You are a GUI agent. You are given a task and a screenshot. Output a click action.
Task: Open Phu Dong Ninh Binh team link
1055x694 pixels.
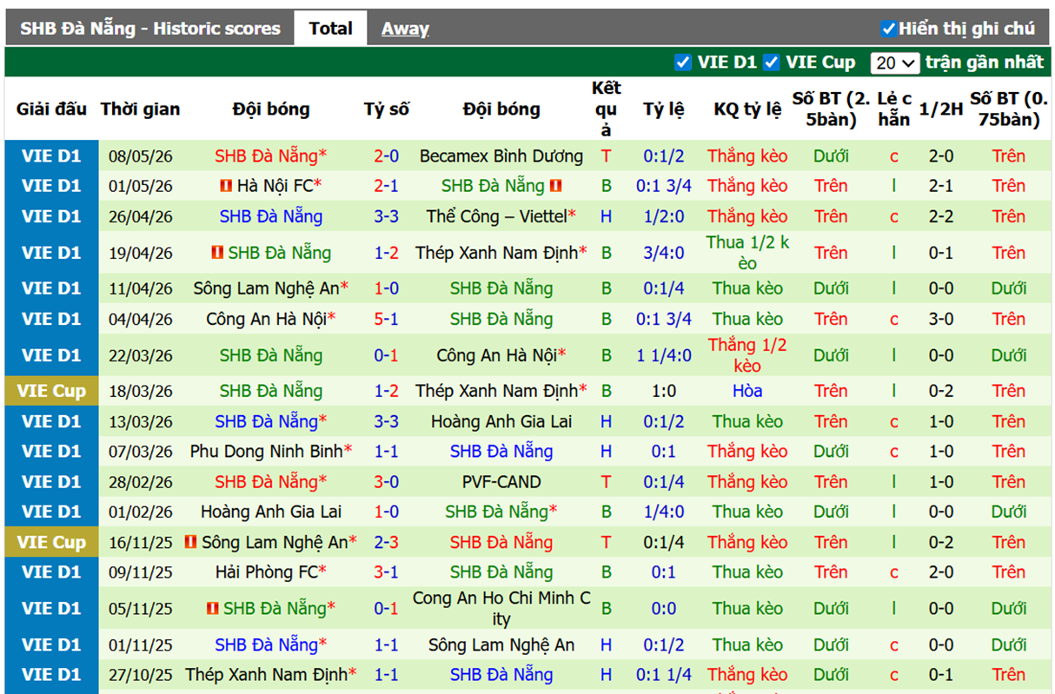266,452
